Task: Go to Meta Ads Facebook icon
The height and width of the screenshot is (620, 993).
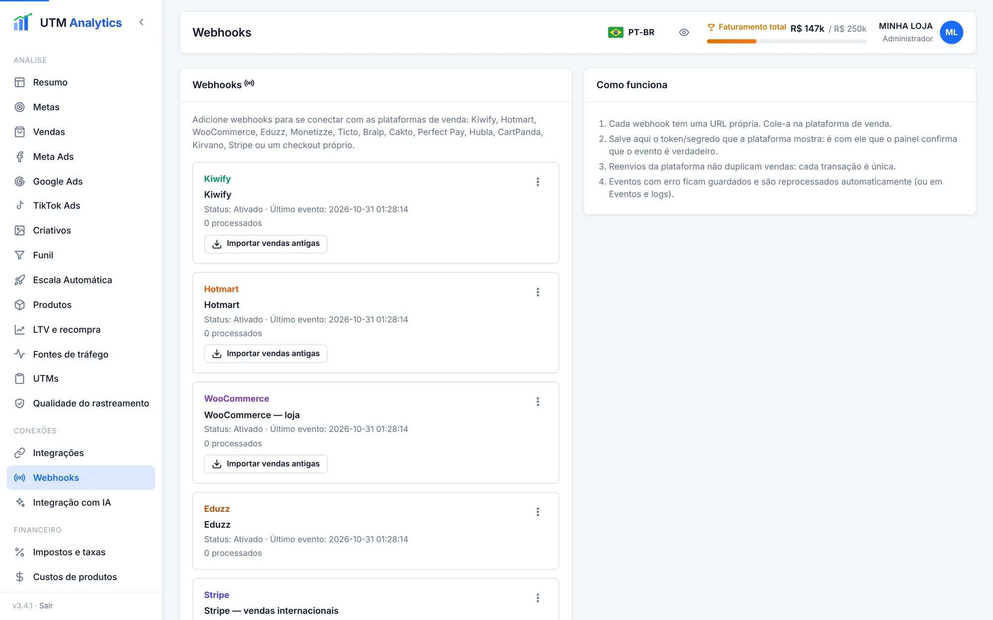Action: click(20, 157)
